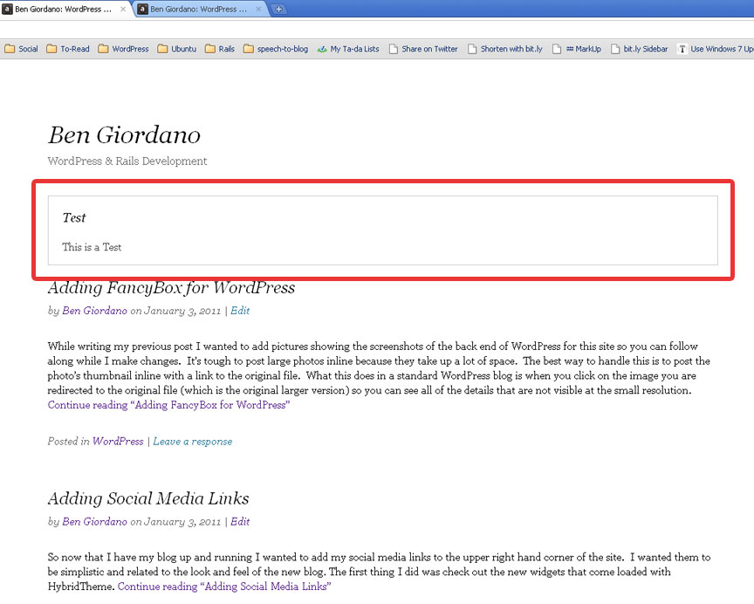Expand the WordPress bookmarks folder
The height and width of the screenshot is (604, 754).
click(123, 49)
